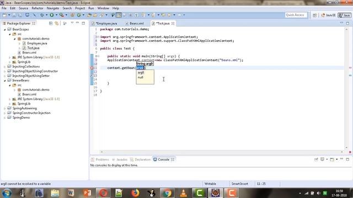
Task: Open the Declaration view tab
Action: 140,159
